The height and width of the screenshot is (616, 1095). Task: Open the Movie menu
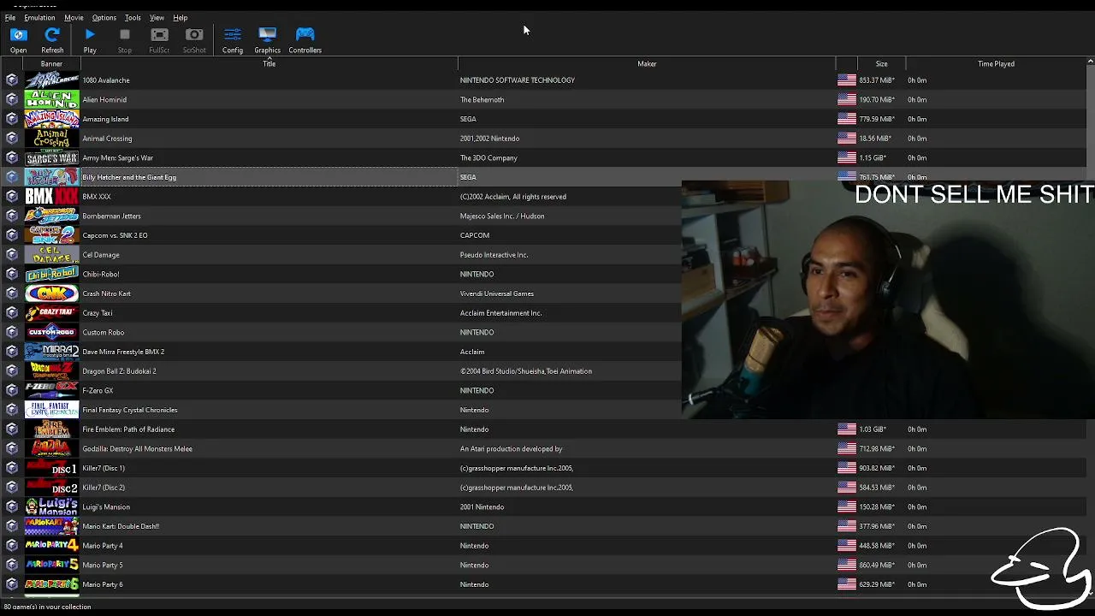(74, 17)
